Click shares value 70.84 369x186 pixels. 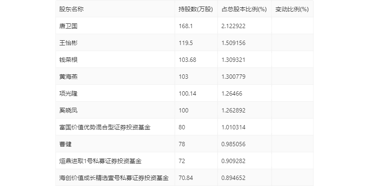pyautogui.click(x=186, y=178)
